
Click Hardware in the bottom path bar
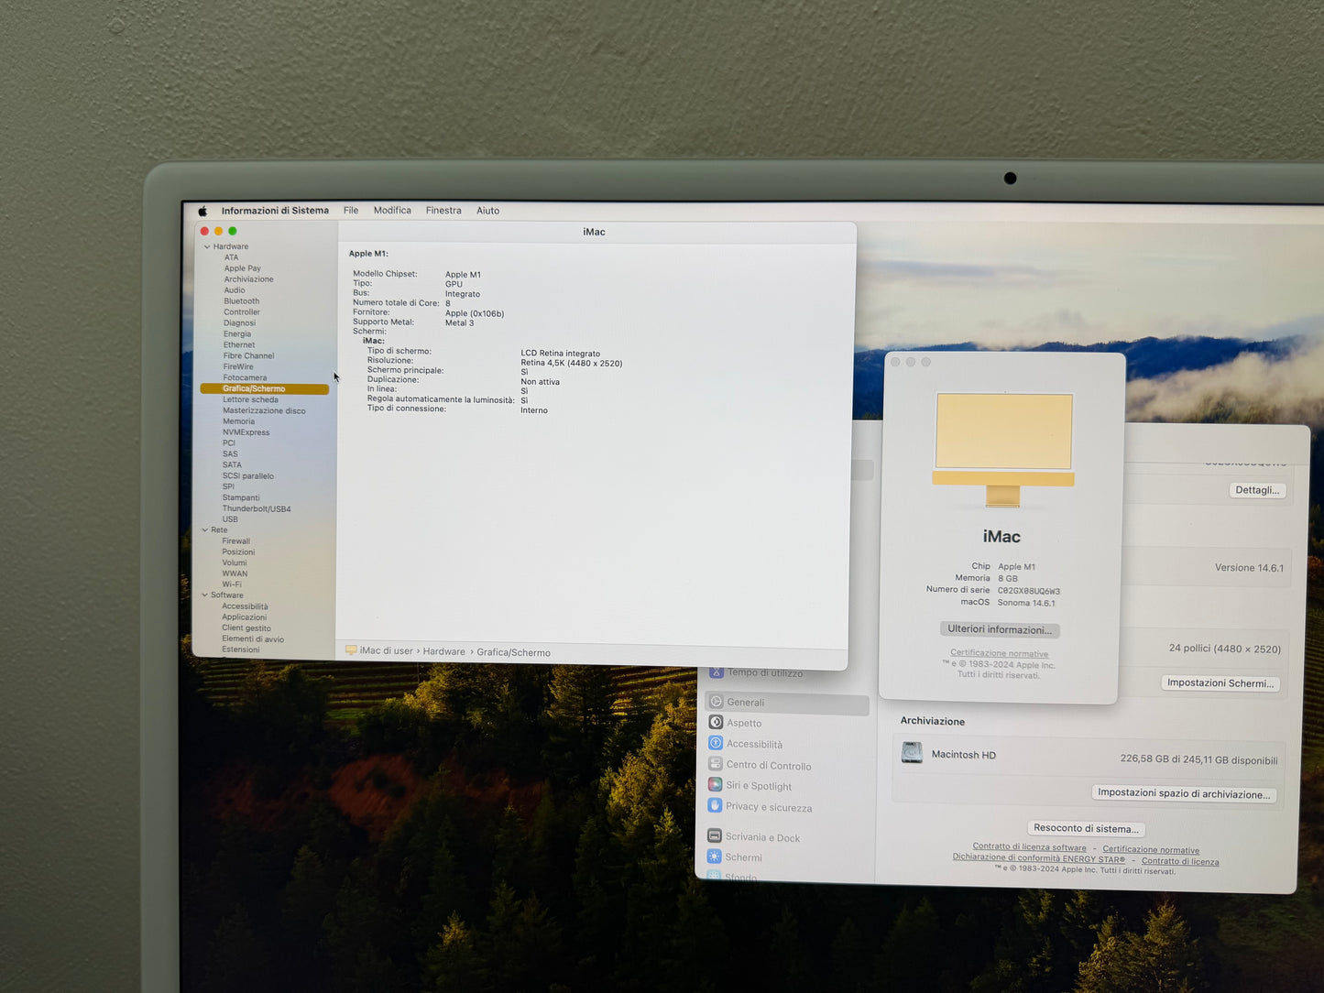click(444, 651)
